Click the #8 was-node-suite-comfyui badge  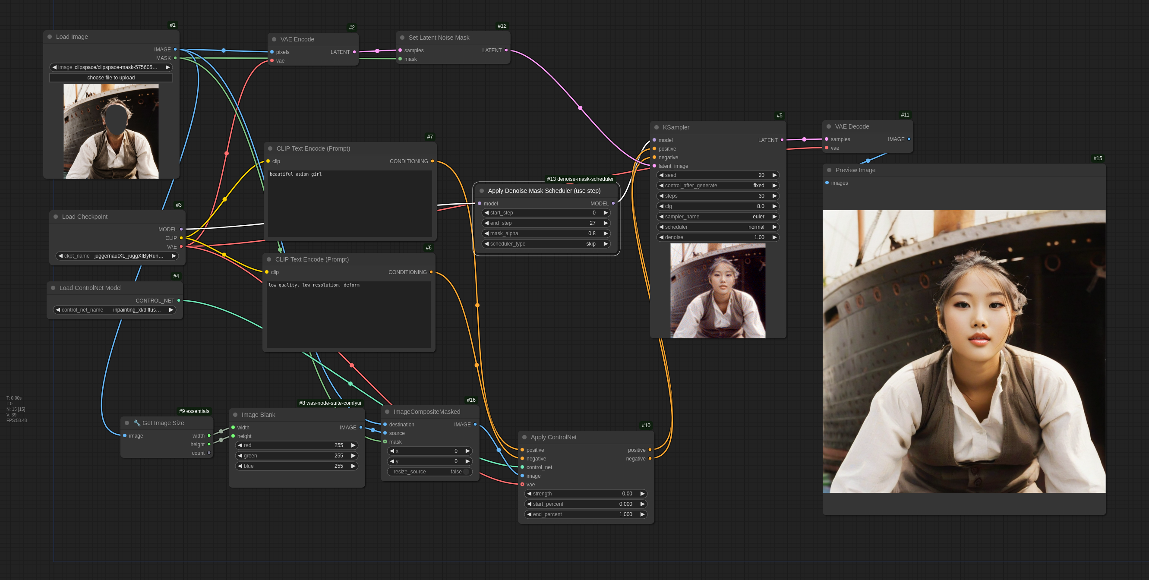[x=330, y=403]
